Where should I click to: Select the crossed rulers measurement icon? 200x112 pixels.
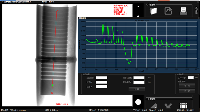(168, 106)
